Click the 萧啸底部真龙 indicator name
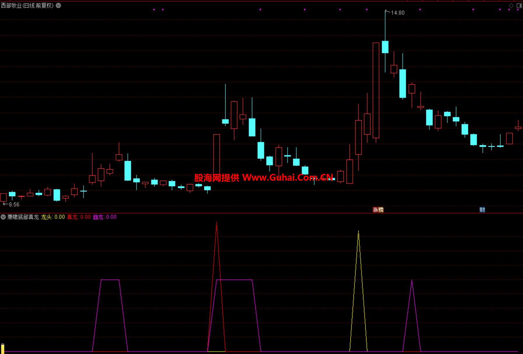Image resolution: width=523 pixels, height=354 pixels. [23, 217]
